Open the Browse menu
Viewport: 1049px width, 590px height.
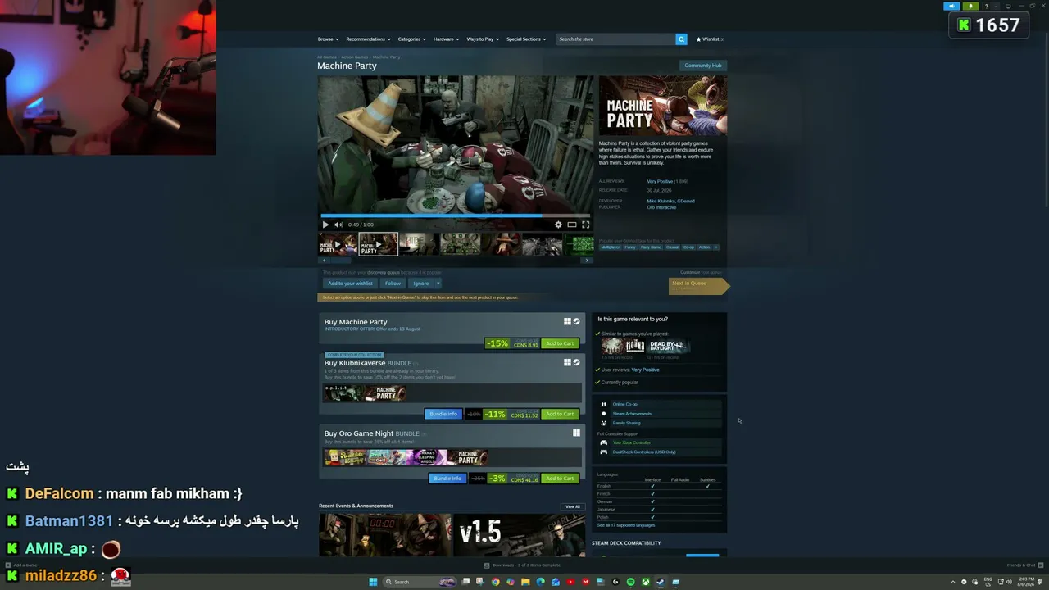coord(327,39)
